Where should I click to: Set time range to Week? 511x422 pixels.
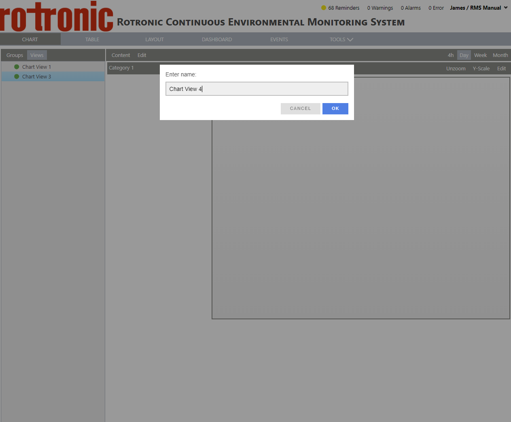point(481,55)
